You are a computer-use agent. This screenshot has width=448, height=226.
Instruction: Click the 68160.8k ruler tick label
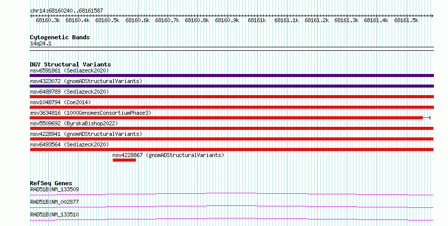pos(197,21)
